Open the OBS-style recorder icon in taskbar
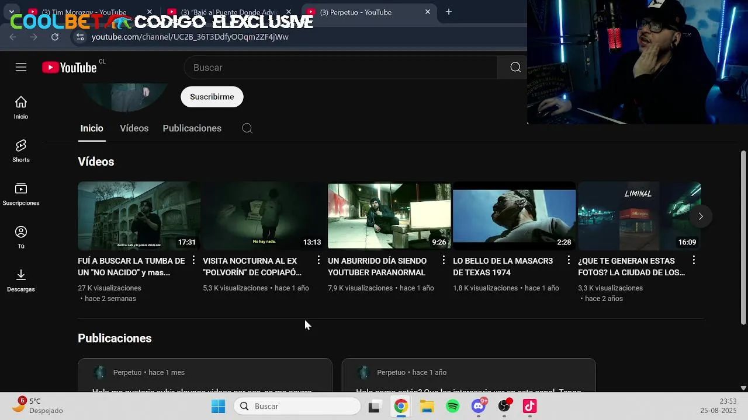The height and width of the screenshot is (420, 748). tap(504, 406)
